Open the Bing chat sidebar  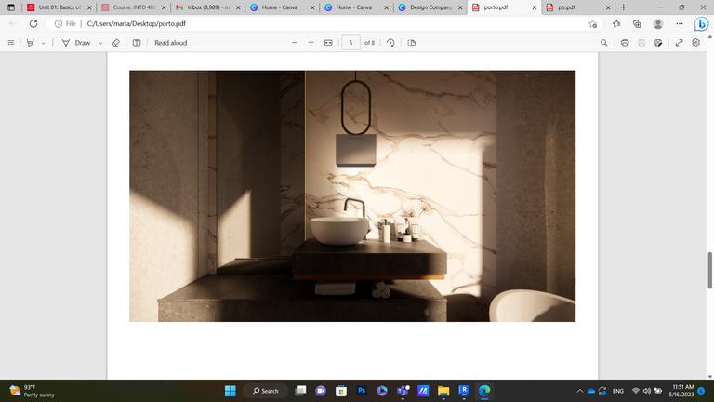pos(701,24)
